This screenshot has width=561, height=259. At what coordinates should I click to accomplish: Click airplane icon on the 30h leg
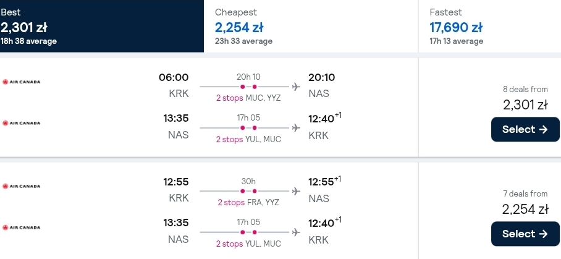pyautogui.click(x=296, y=191)
